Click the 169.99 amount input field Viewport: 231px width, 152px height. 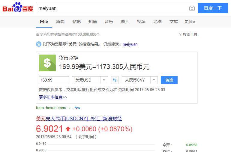pyautogui.click(x=54, y=80)
